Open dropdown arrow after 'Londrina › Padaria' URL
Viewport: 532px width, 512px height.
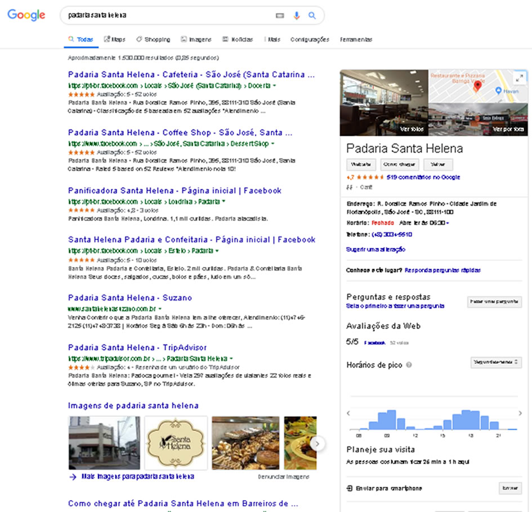coord(223,201)
